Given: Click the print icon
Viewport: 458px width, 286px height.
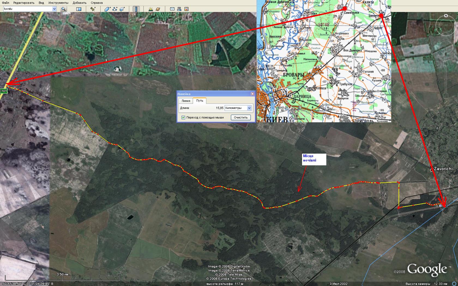Looking at the screenshot, I should click(x=179, y=9).
